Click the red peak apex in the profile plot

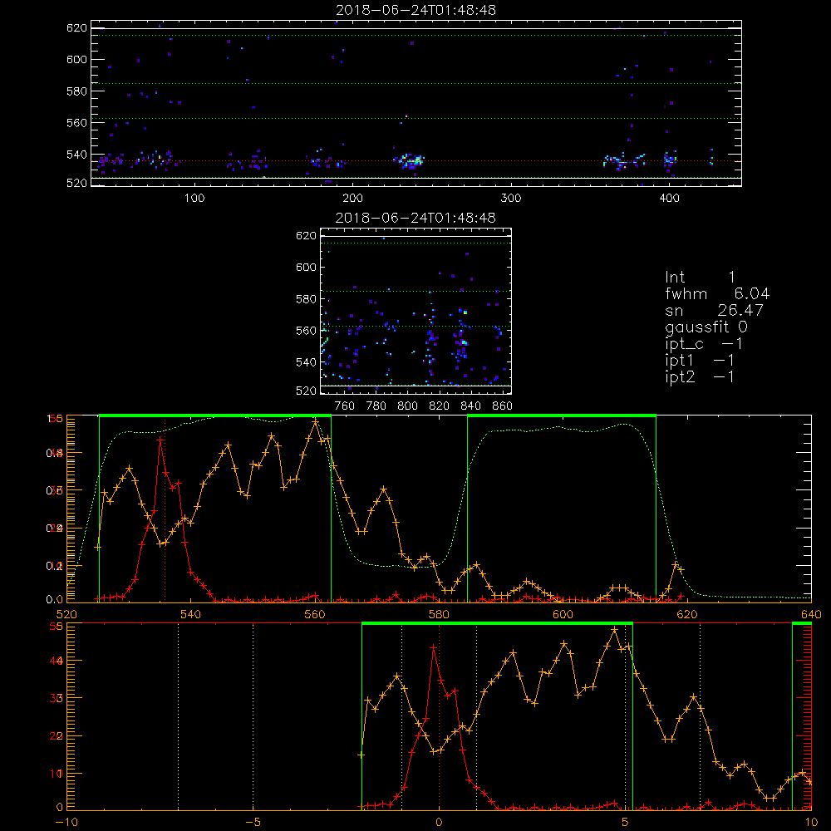[160, 440]
